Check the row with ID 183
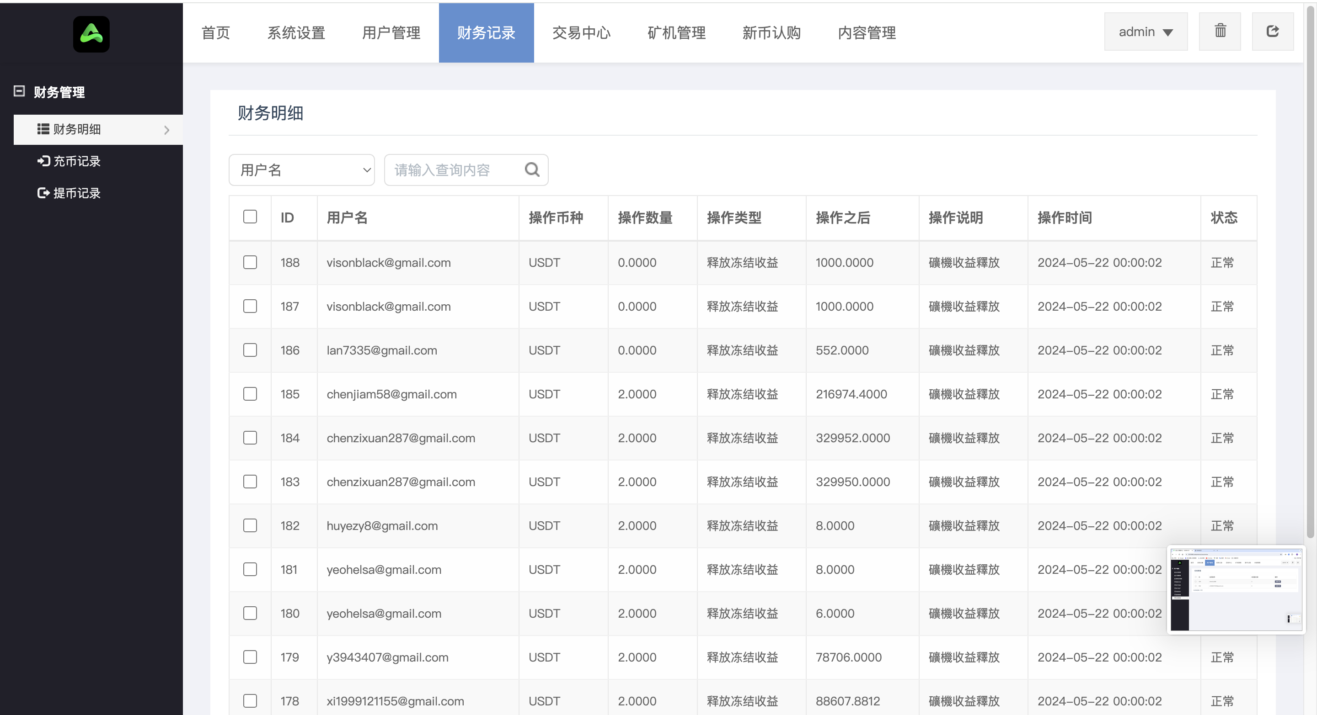 pos(250,482)
